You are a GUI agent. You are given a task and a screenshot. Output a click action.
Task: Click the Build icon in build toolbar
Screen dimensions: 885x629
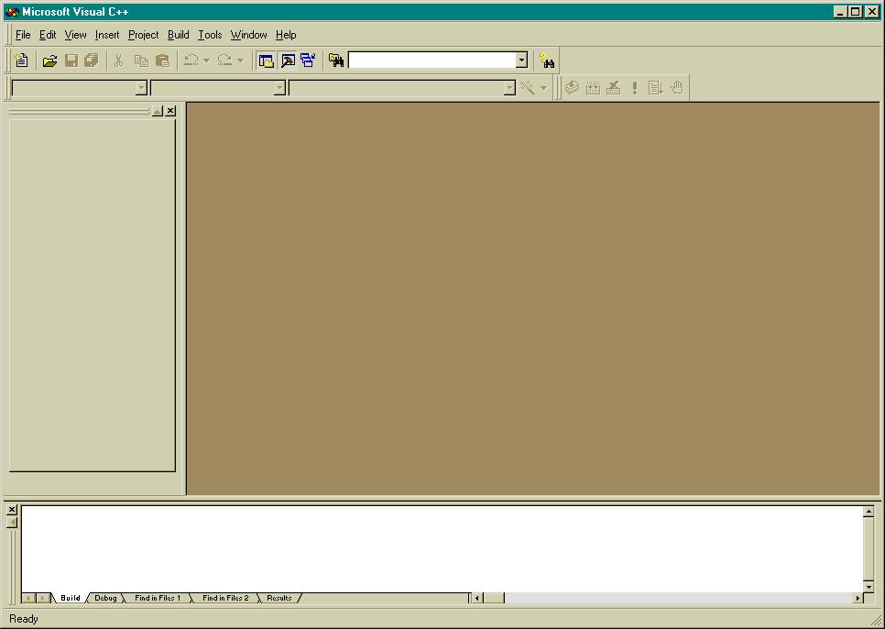tap(593, 87)
